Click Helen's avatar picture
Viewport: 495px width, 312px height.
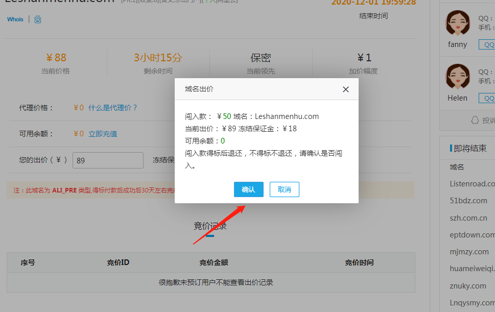click(458, 77)
